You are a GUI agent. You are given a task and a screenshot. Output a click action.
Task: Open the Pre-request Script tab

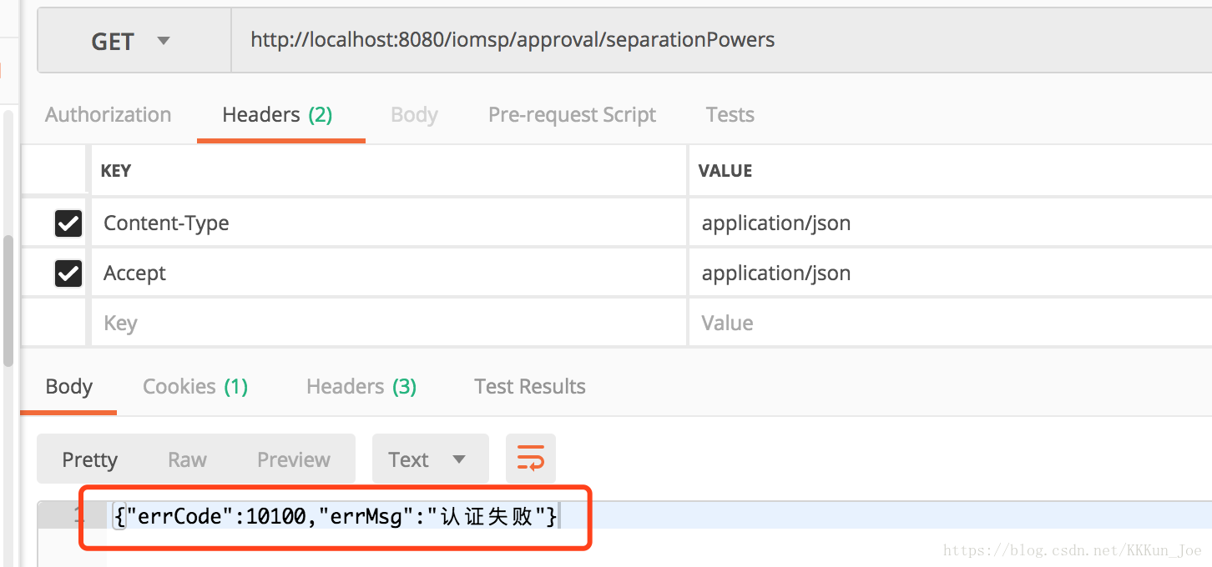click(x=572, y=115)
